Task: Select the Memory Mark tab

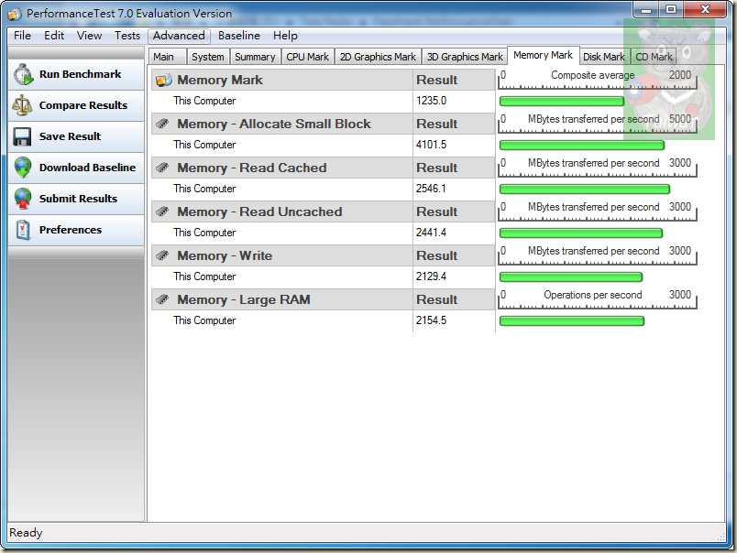Action: 543,56
